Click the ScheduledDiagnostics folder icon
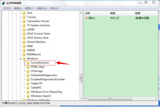The height and width of the screenshot is (107, 160). (28, 75)
